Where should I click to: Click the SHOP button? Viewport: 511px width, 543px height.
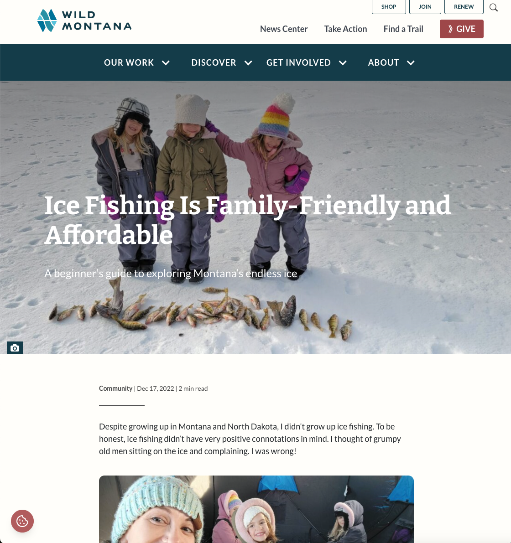coord(389,6)
